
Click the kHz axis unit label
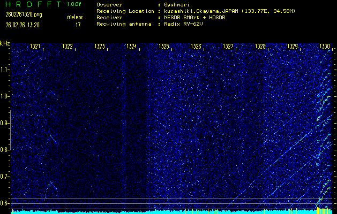[5, 43]
